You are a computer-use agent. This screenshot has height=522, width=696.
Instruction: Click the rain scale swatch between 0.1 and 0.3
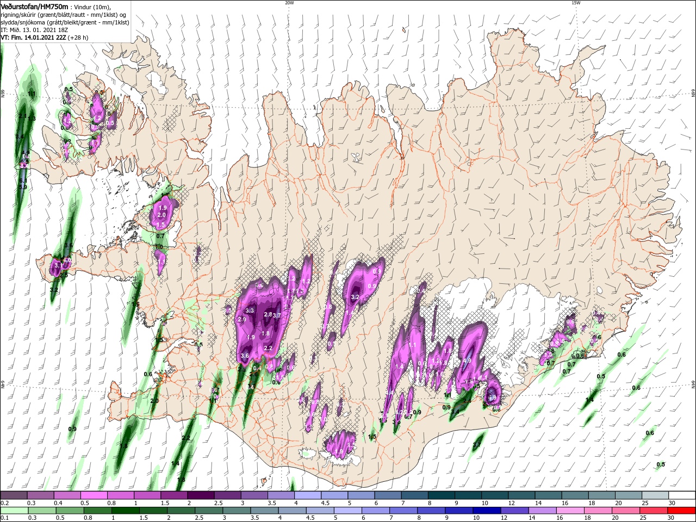click(x=14, y=511)
